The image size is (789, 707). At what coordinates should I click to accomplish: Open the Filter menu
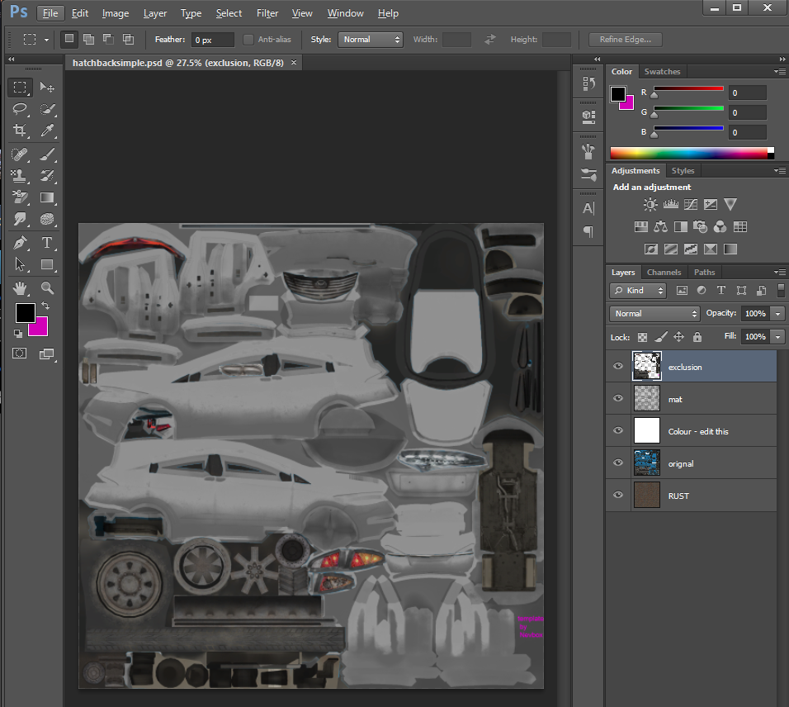pyautogui.click(x=267, y=13)
